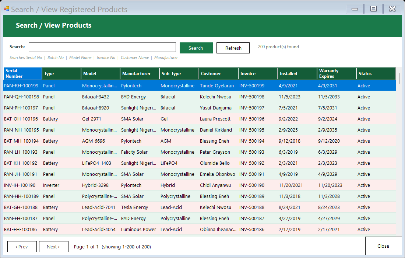Click manufacturer Felicity Solar

pos(134,152)
